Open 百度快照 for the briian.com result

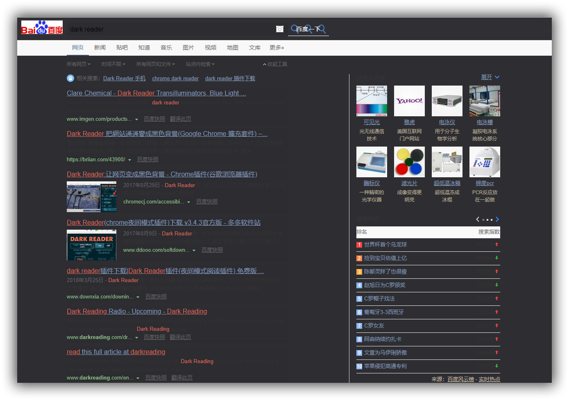point(147,160)
